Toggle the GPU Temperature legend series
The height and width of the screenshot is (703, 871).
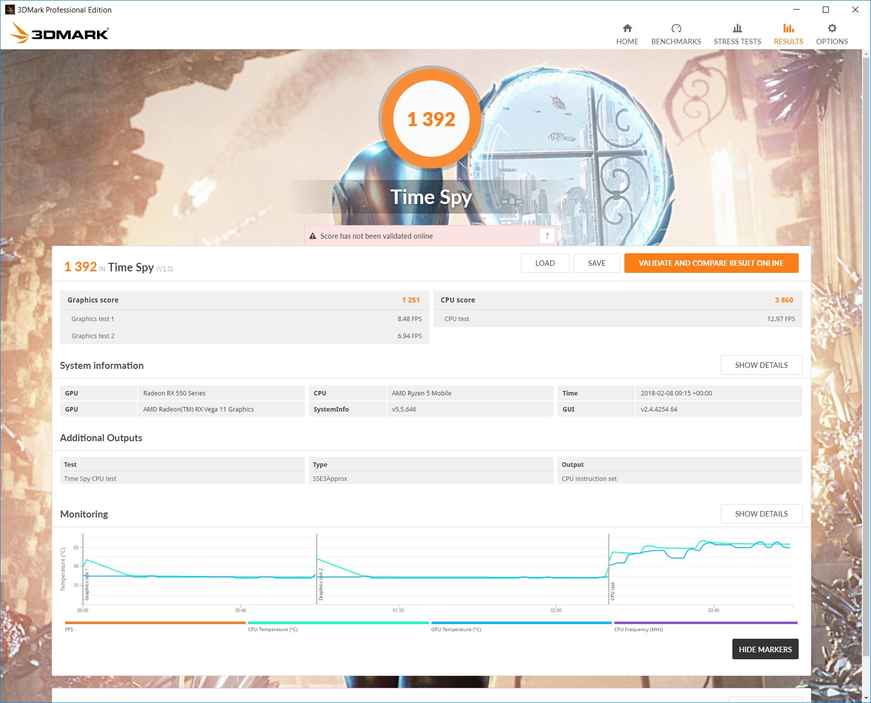click(521, 626)
